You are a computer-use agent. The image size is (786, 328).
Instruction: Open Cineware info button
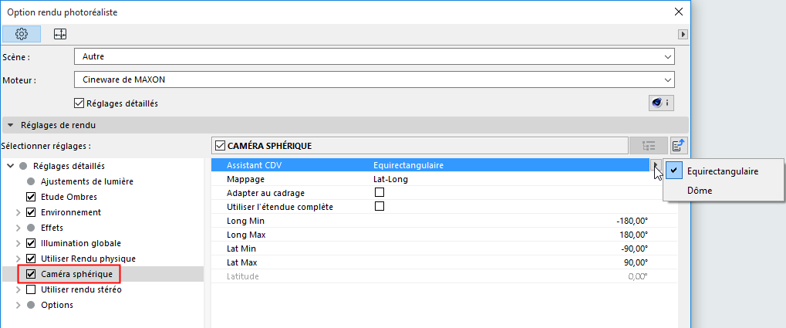click(x=661, y=103)
